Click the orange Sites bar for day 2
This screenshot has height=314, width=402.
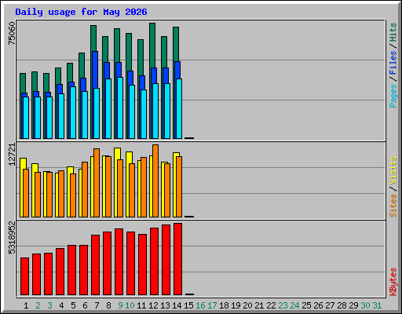coord(38,195)
